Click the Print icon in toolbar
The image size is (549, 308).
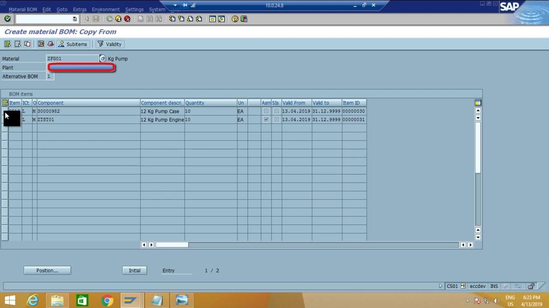(140, 19)
